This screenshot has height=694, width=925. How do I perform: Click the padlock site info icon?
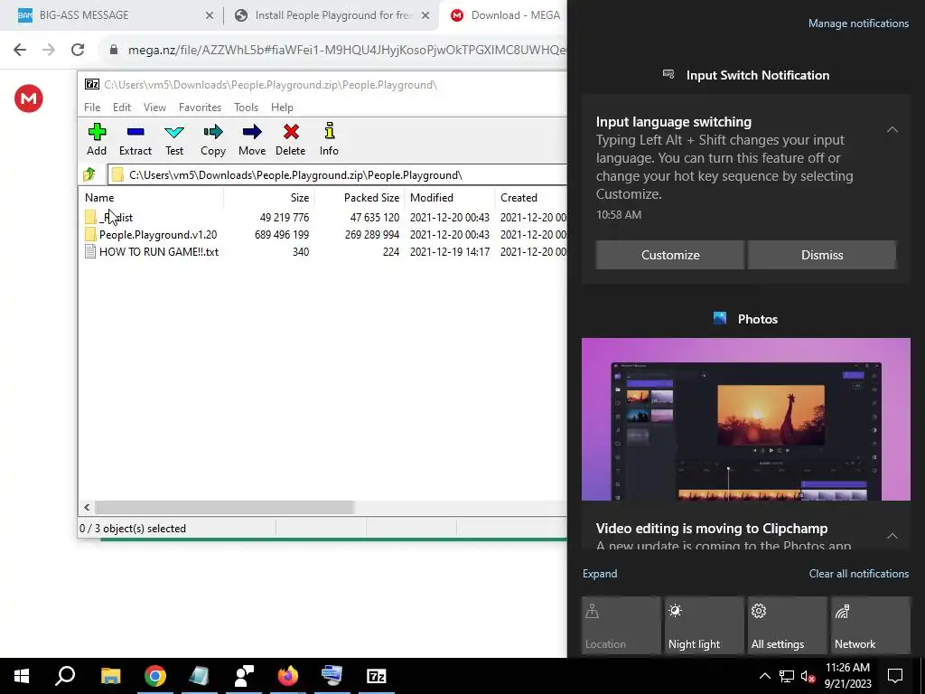[x=114, y=50]
